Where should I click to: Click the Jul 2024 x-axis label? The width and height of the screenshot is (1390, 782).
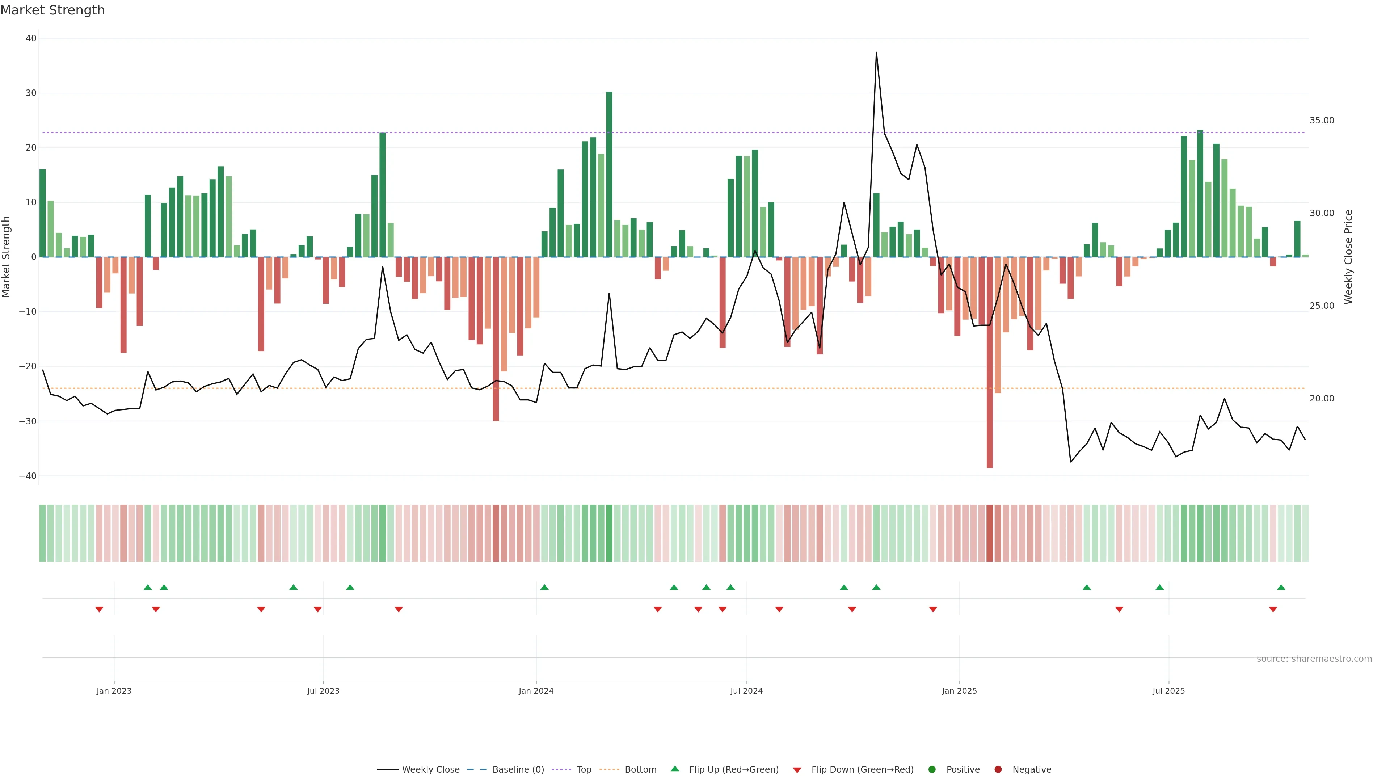click(746, 691)
